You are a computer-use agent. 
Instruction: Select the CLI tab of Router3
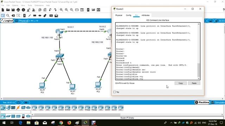pos(136,15)
